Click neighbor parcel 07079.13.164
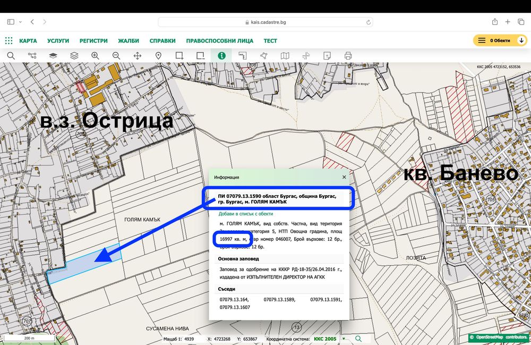The image size is (531, 345). point(234,300)
